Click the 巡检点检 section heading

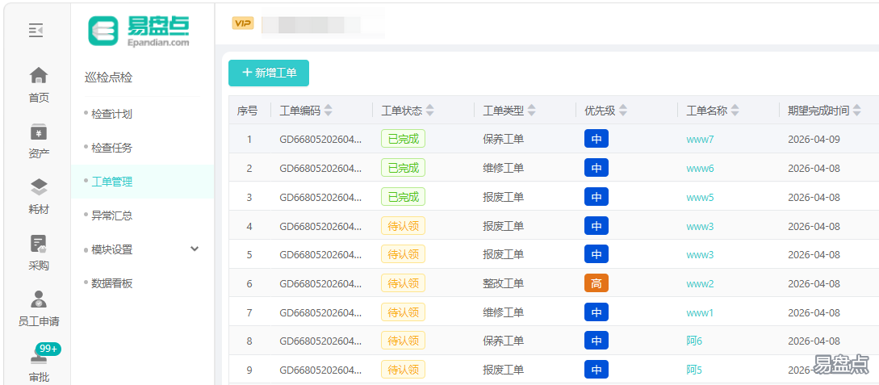[x=108, y=77]
